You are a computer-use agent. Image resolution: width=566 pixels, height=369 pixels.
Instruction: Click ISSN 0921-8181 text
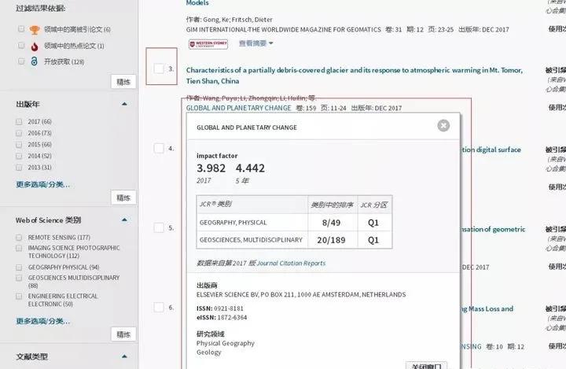point(220,308)
